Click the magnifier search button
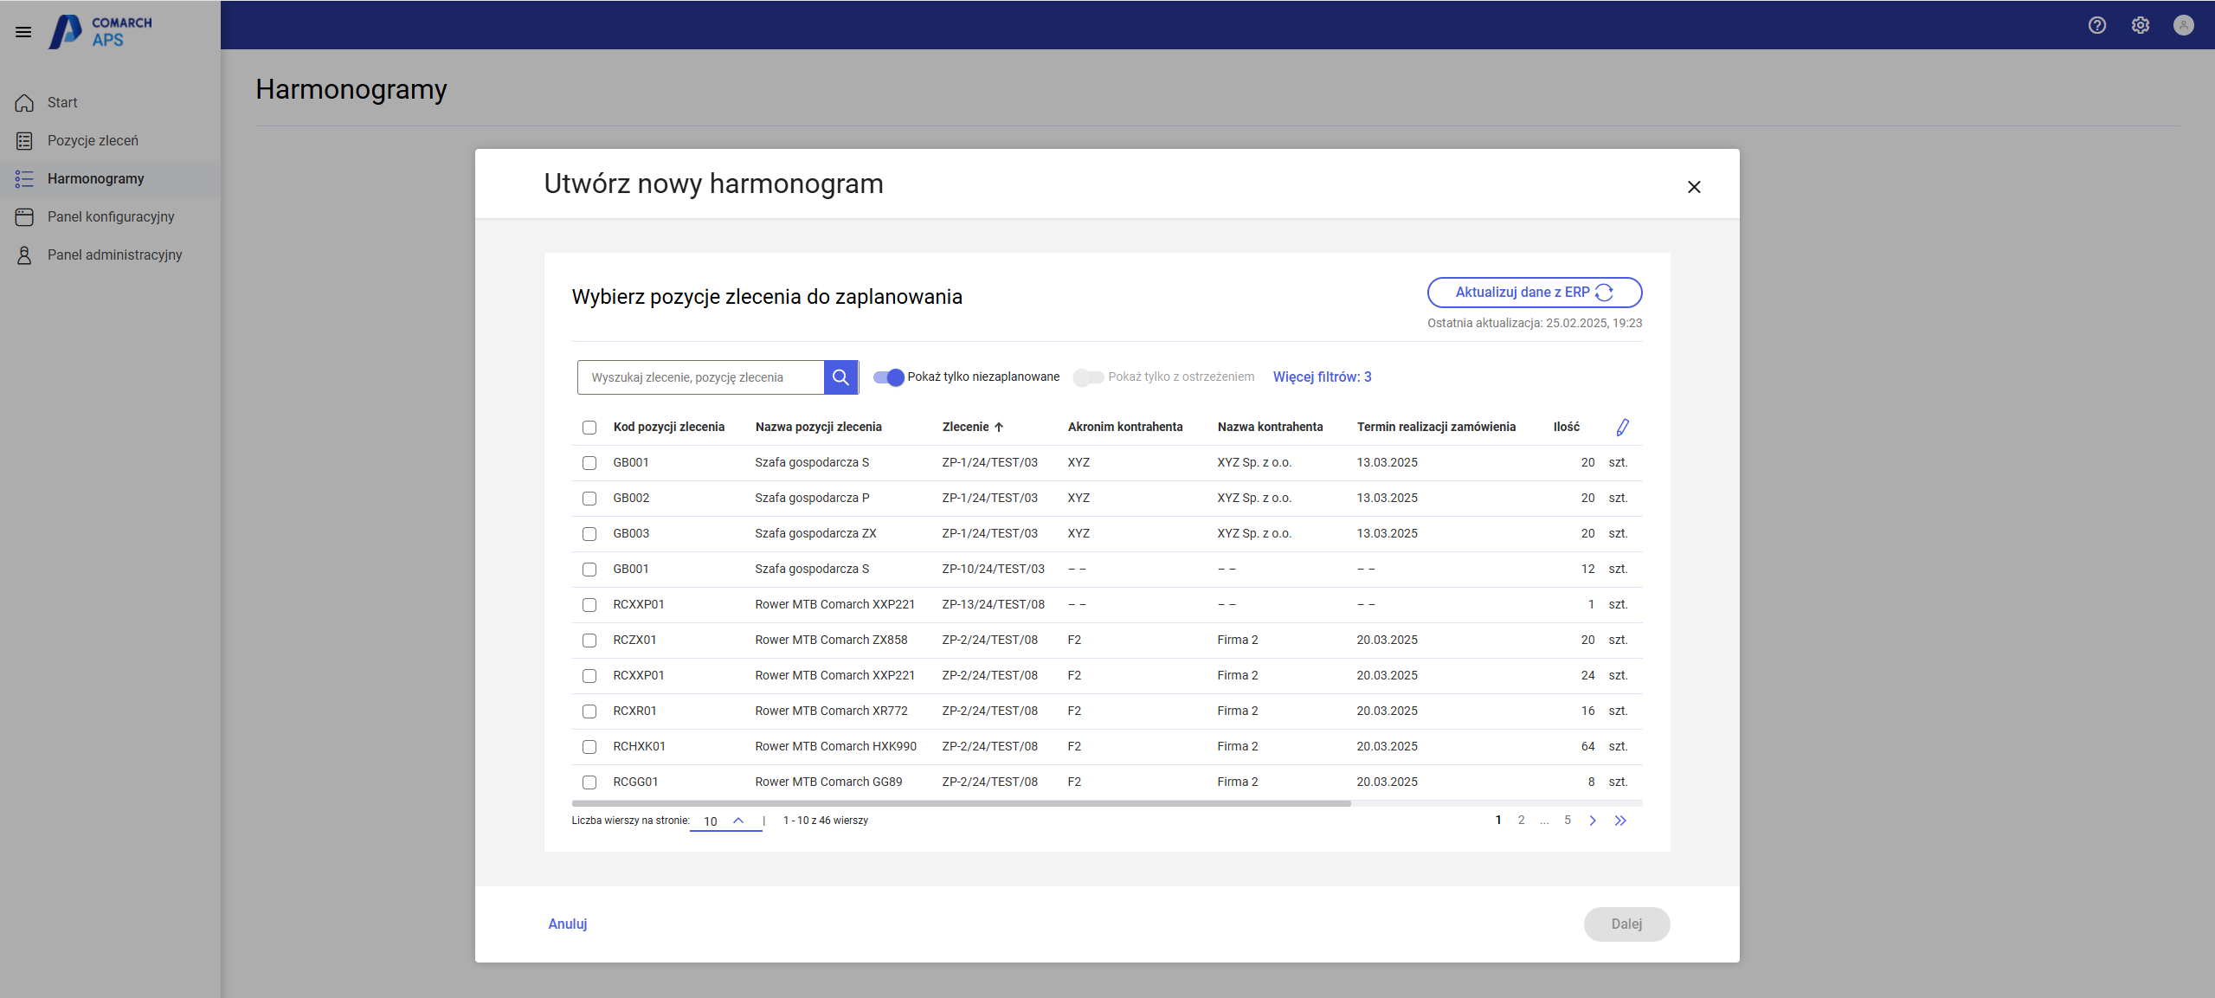Viewport: 2215px width, 998px height. coord(840,377)
